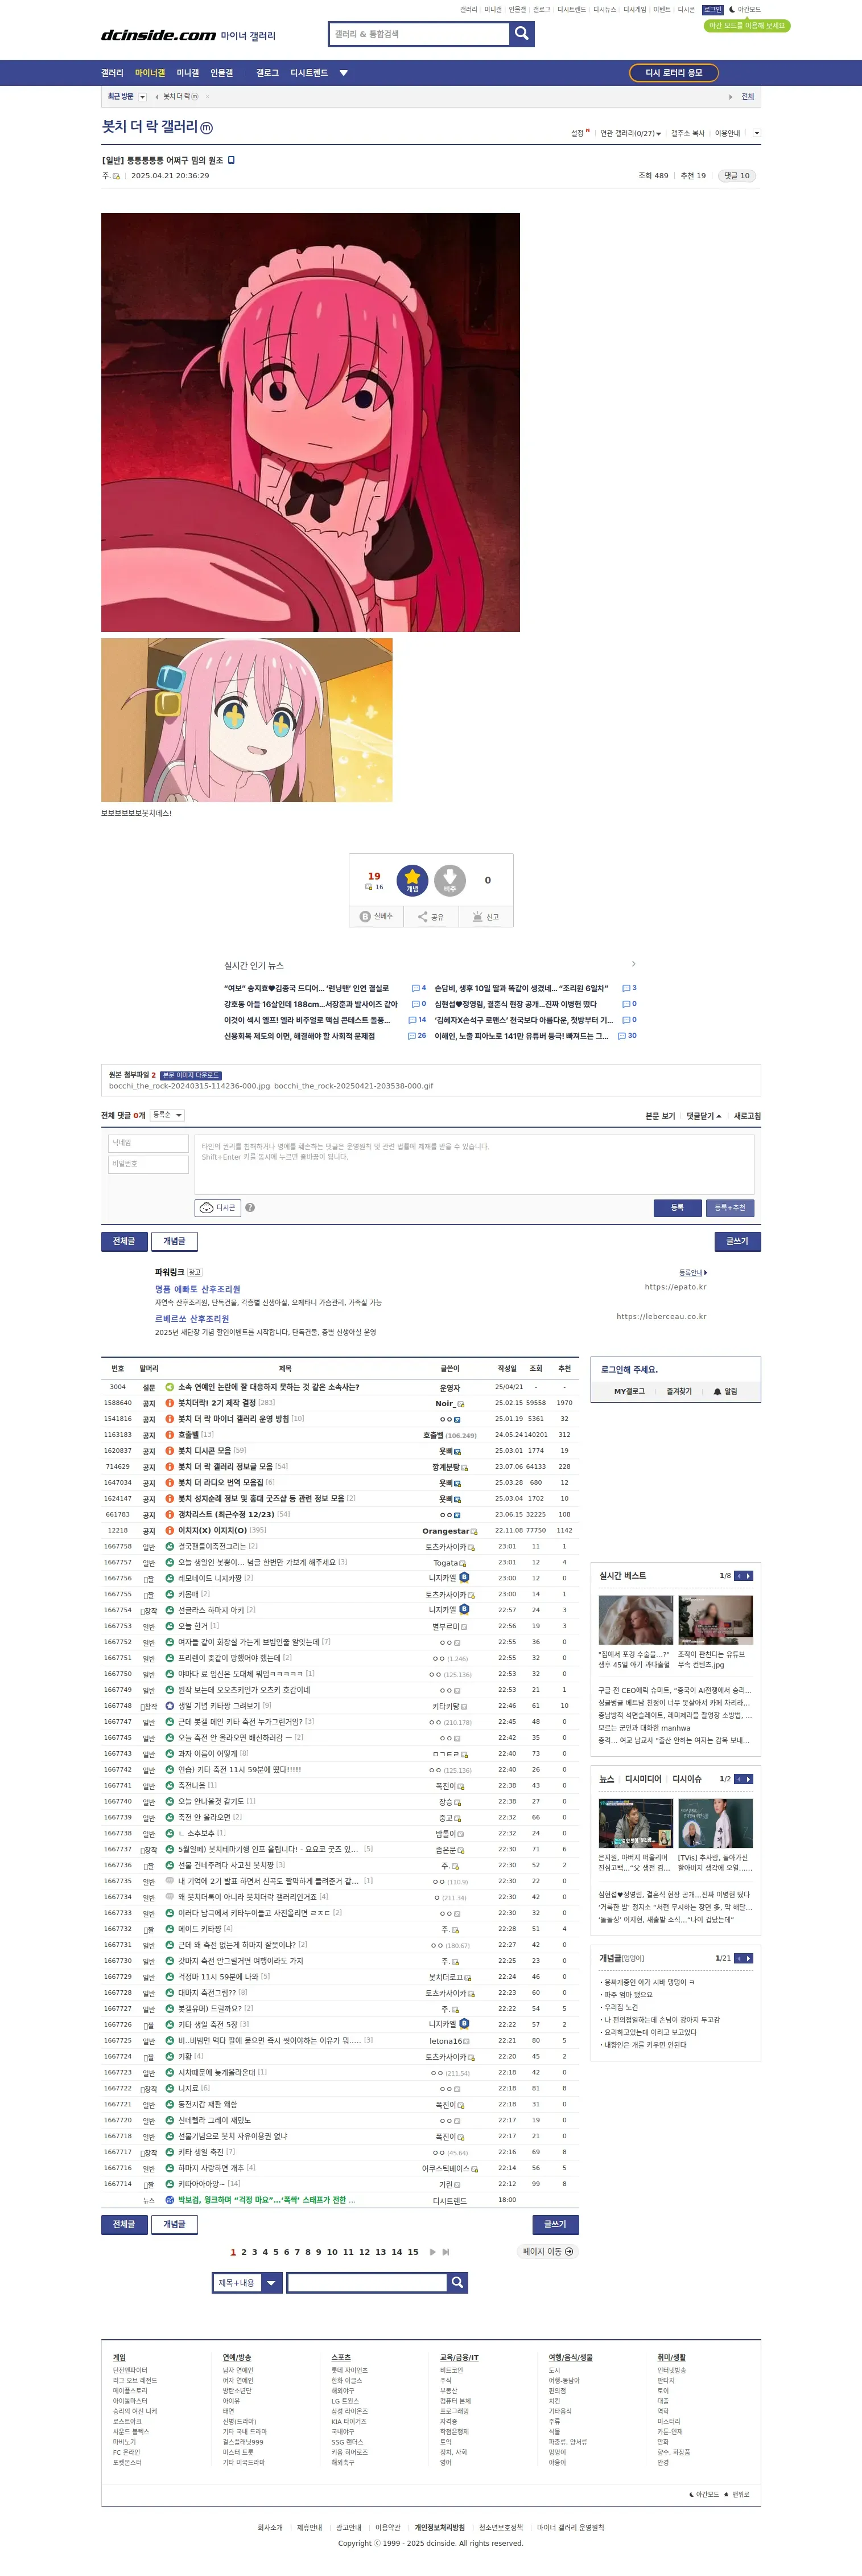
Task: Click the 등록+추천 button
Action: click(730, 1208)
